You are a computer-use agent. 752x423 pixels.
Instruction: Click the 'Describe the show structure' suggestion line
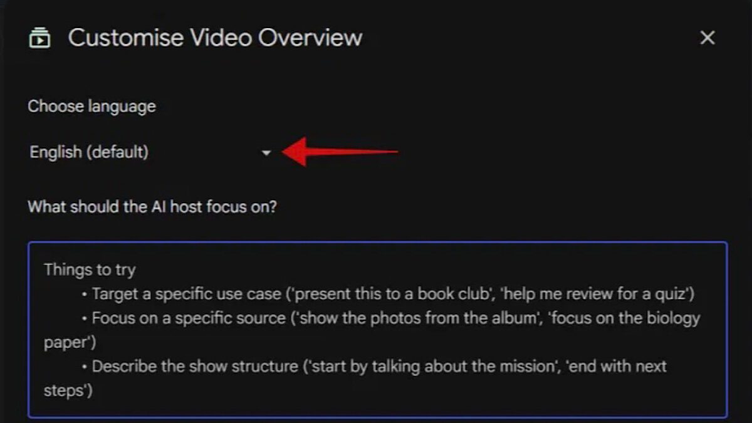pos(355,378)
